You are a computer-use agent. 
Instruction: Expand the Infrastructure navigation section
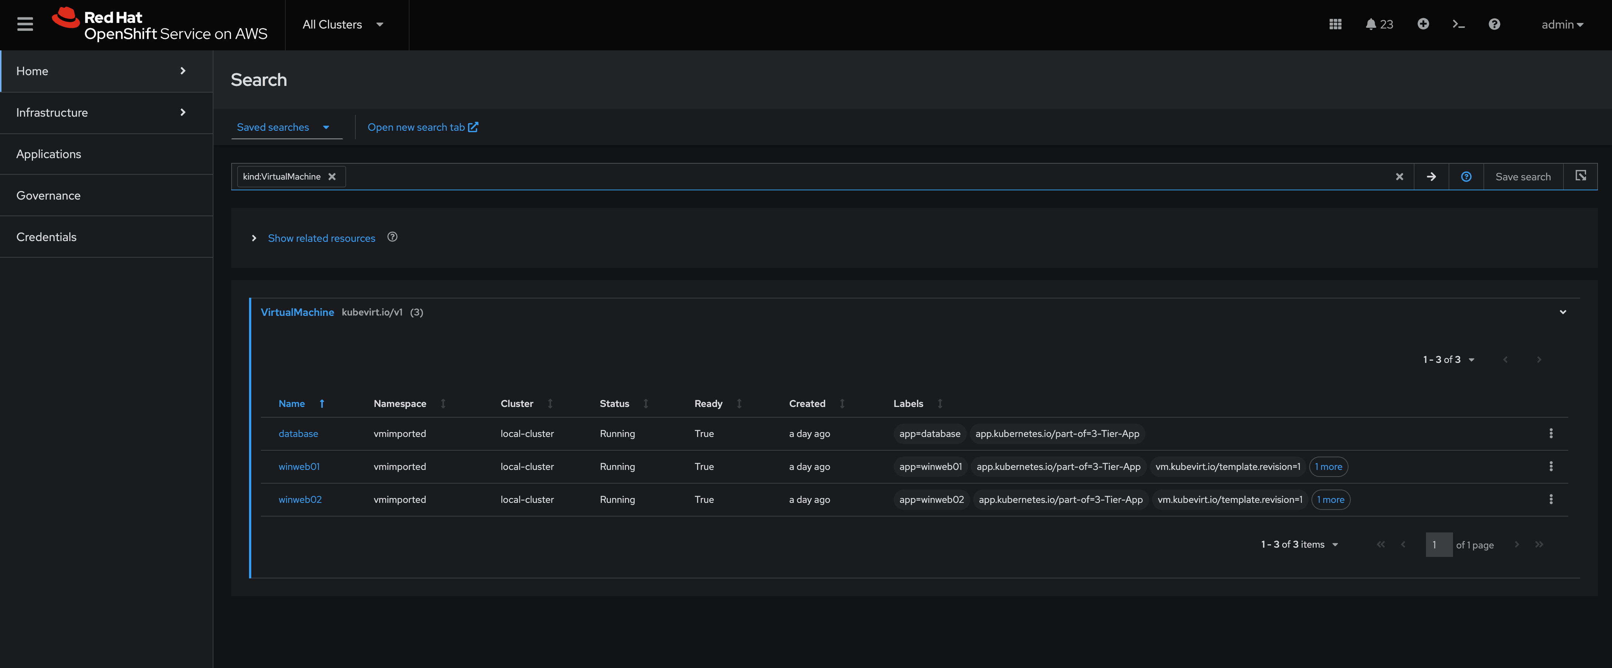[106, 113]
